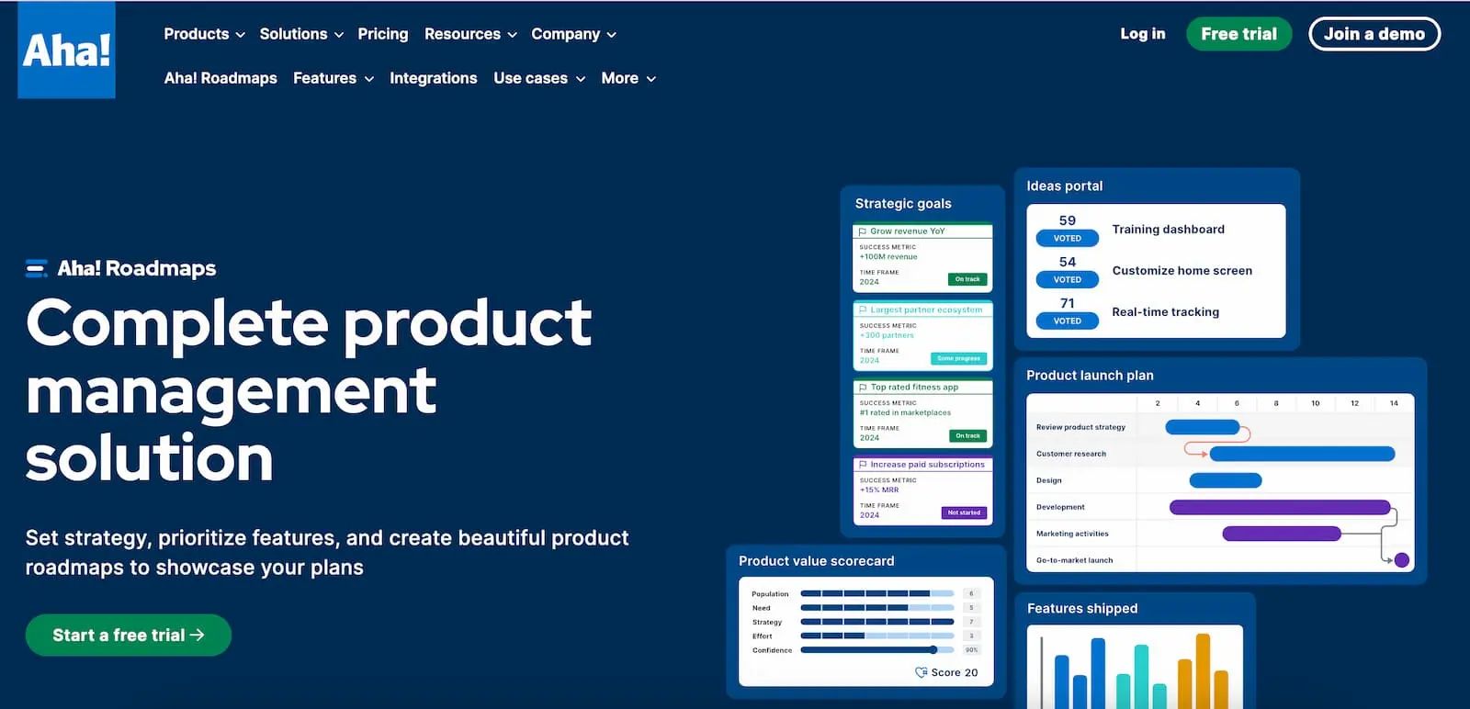This screenshot has width=1470, height=709.
Task: Click the Real-time tracking idea
Action: (x=1165, y=312)
